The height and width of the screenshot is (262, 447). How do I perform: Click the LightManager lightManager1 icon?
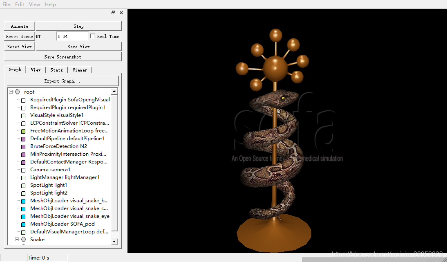point(23,178)
